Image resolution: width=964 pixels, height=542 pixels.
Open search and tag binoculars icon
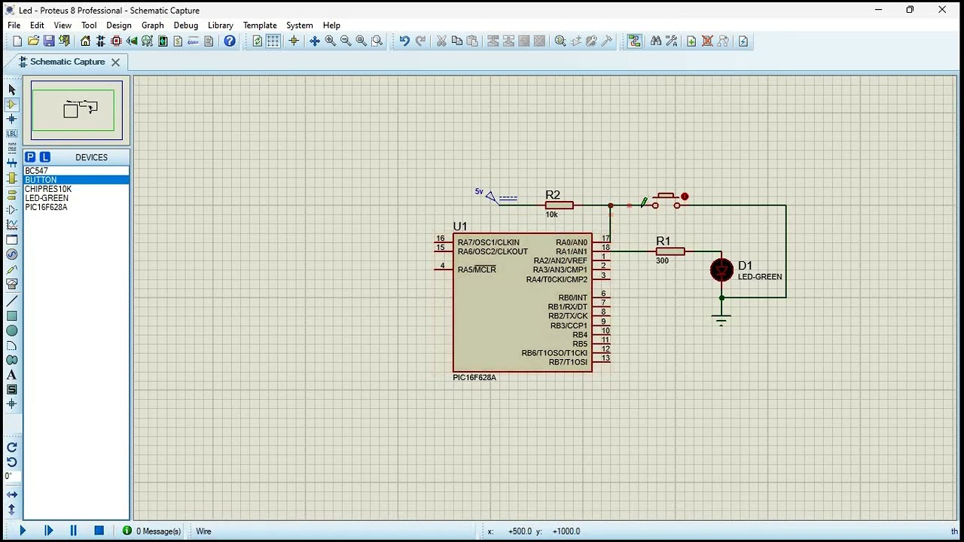click(x=655, y=41)
